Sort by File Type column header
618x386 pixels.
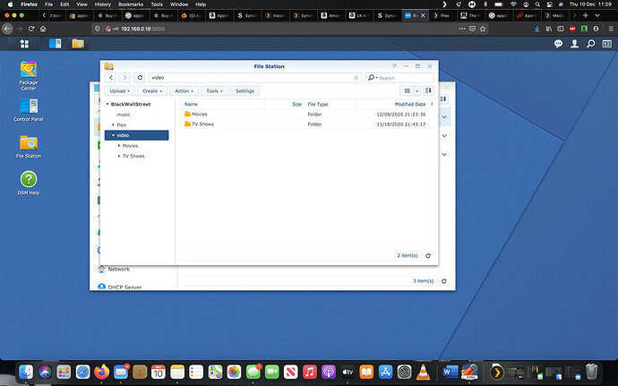[x=318, y=105]
